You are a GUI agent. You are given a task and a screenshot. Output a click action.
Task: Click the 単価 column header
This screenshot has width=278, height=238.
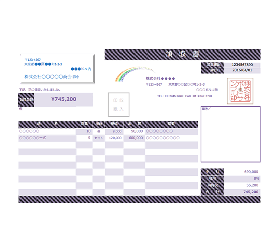coord(114,124)
